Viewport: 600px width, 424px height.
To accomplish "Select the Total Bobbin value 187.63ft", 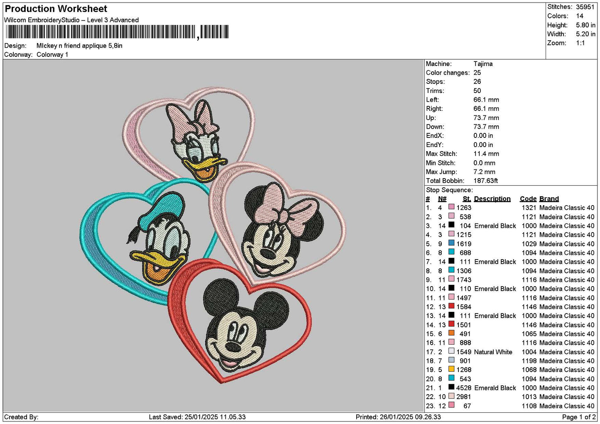I will coord(485,181).
